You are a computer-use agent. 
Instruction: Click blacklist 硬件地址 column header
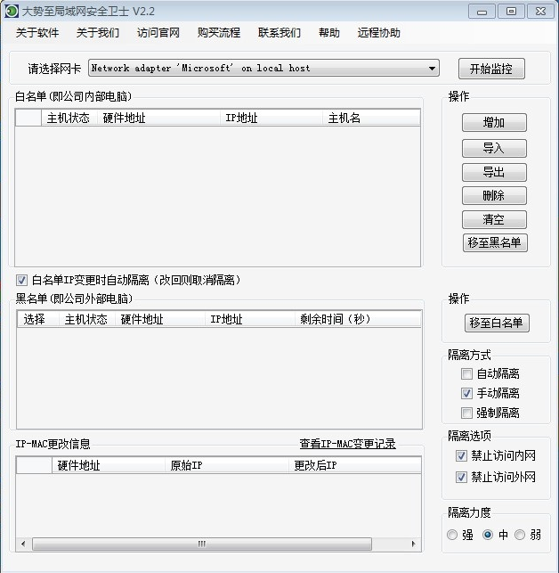[159, 319]
